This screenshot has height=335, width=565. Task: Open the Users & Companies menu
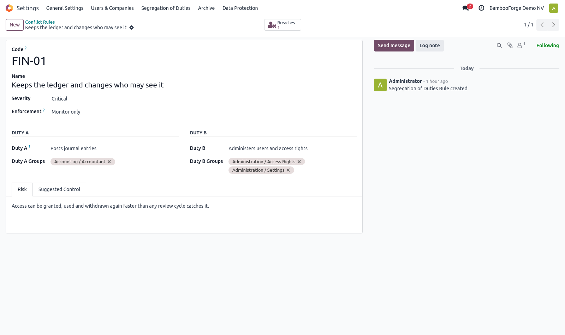pos(112,8)
